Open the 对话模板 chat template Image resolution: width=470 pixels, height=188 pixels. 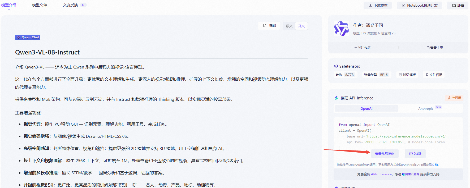click(407, 75)
